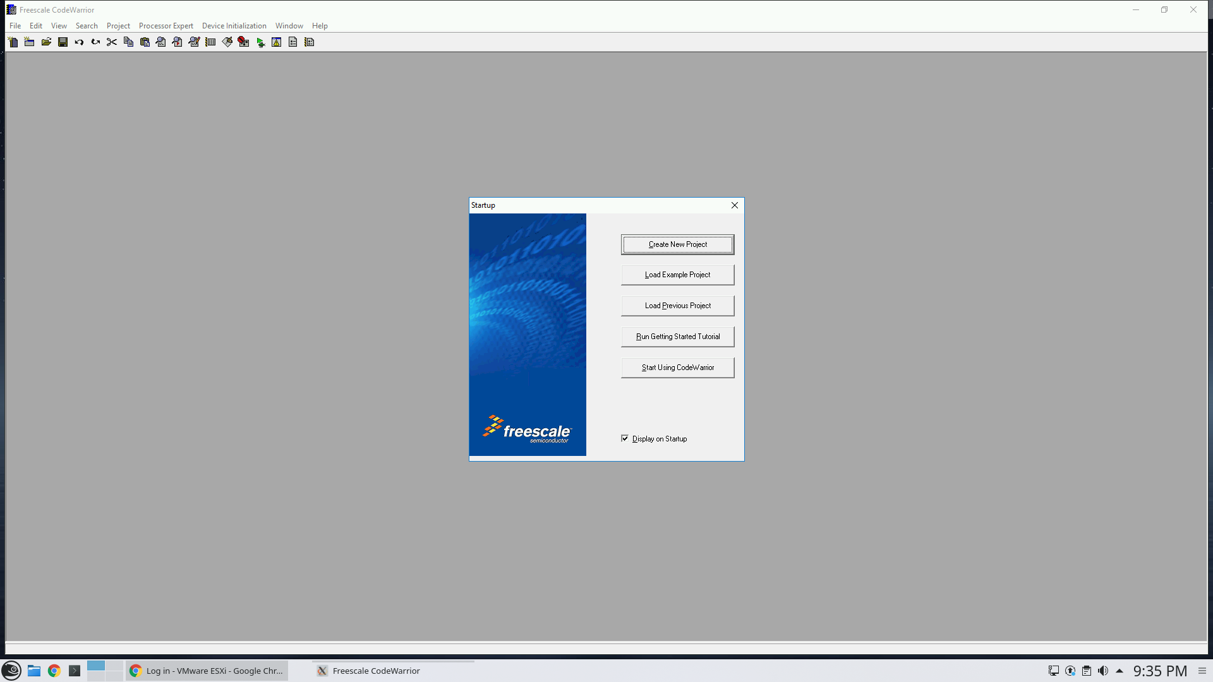
Task: Close the Startup dialog
Action: pyautogui.click(x=735, y=205)
